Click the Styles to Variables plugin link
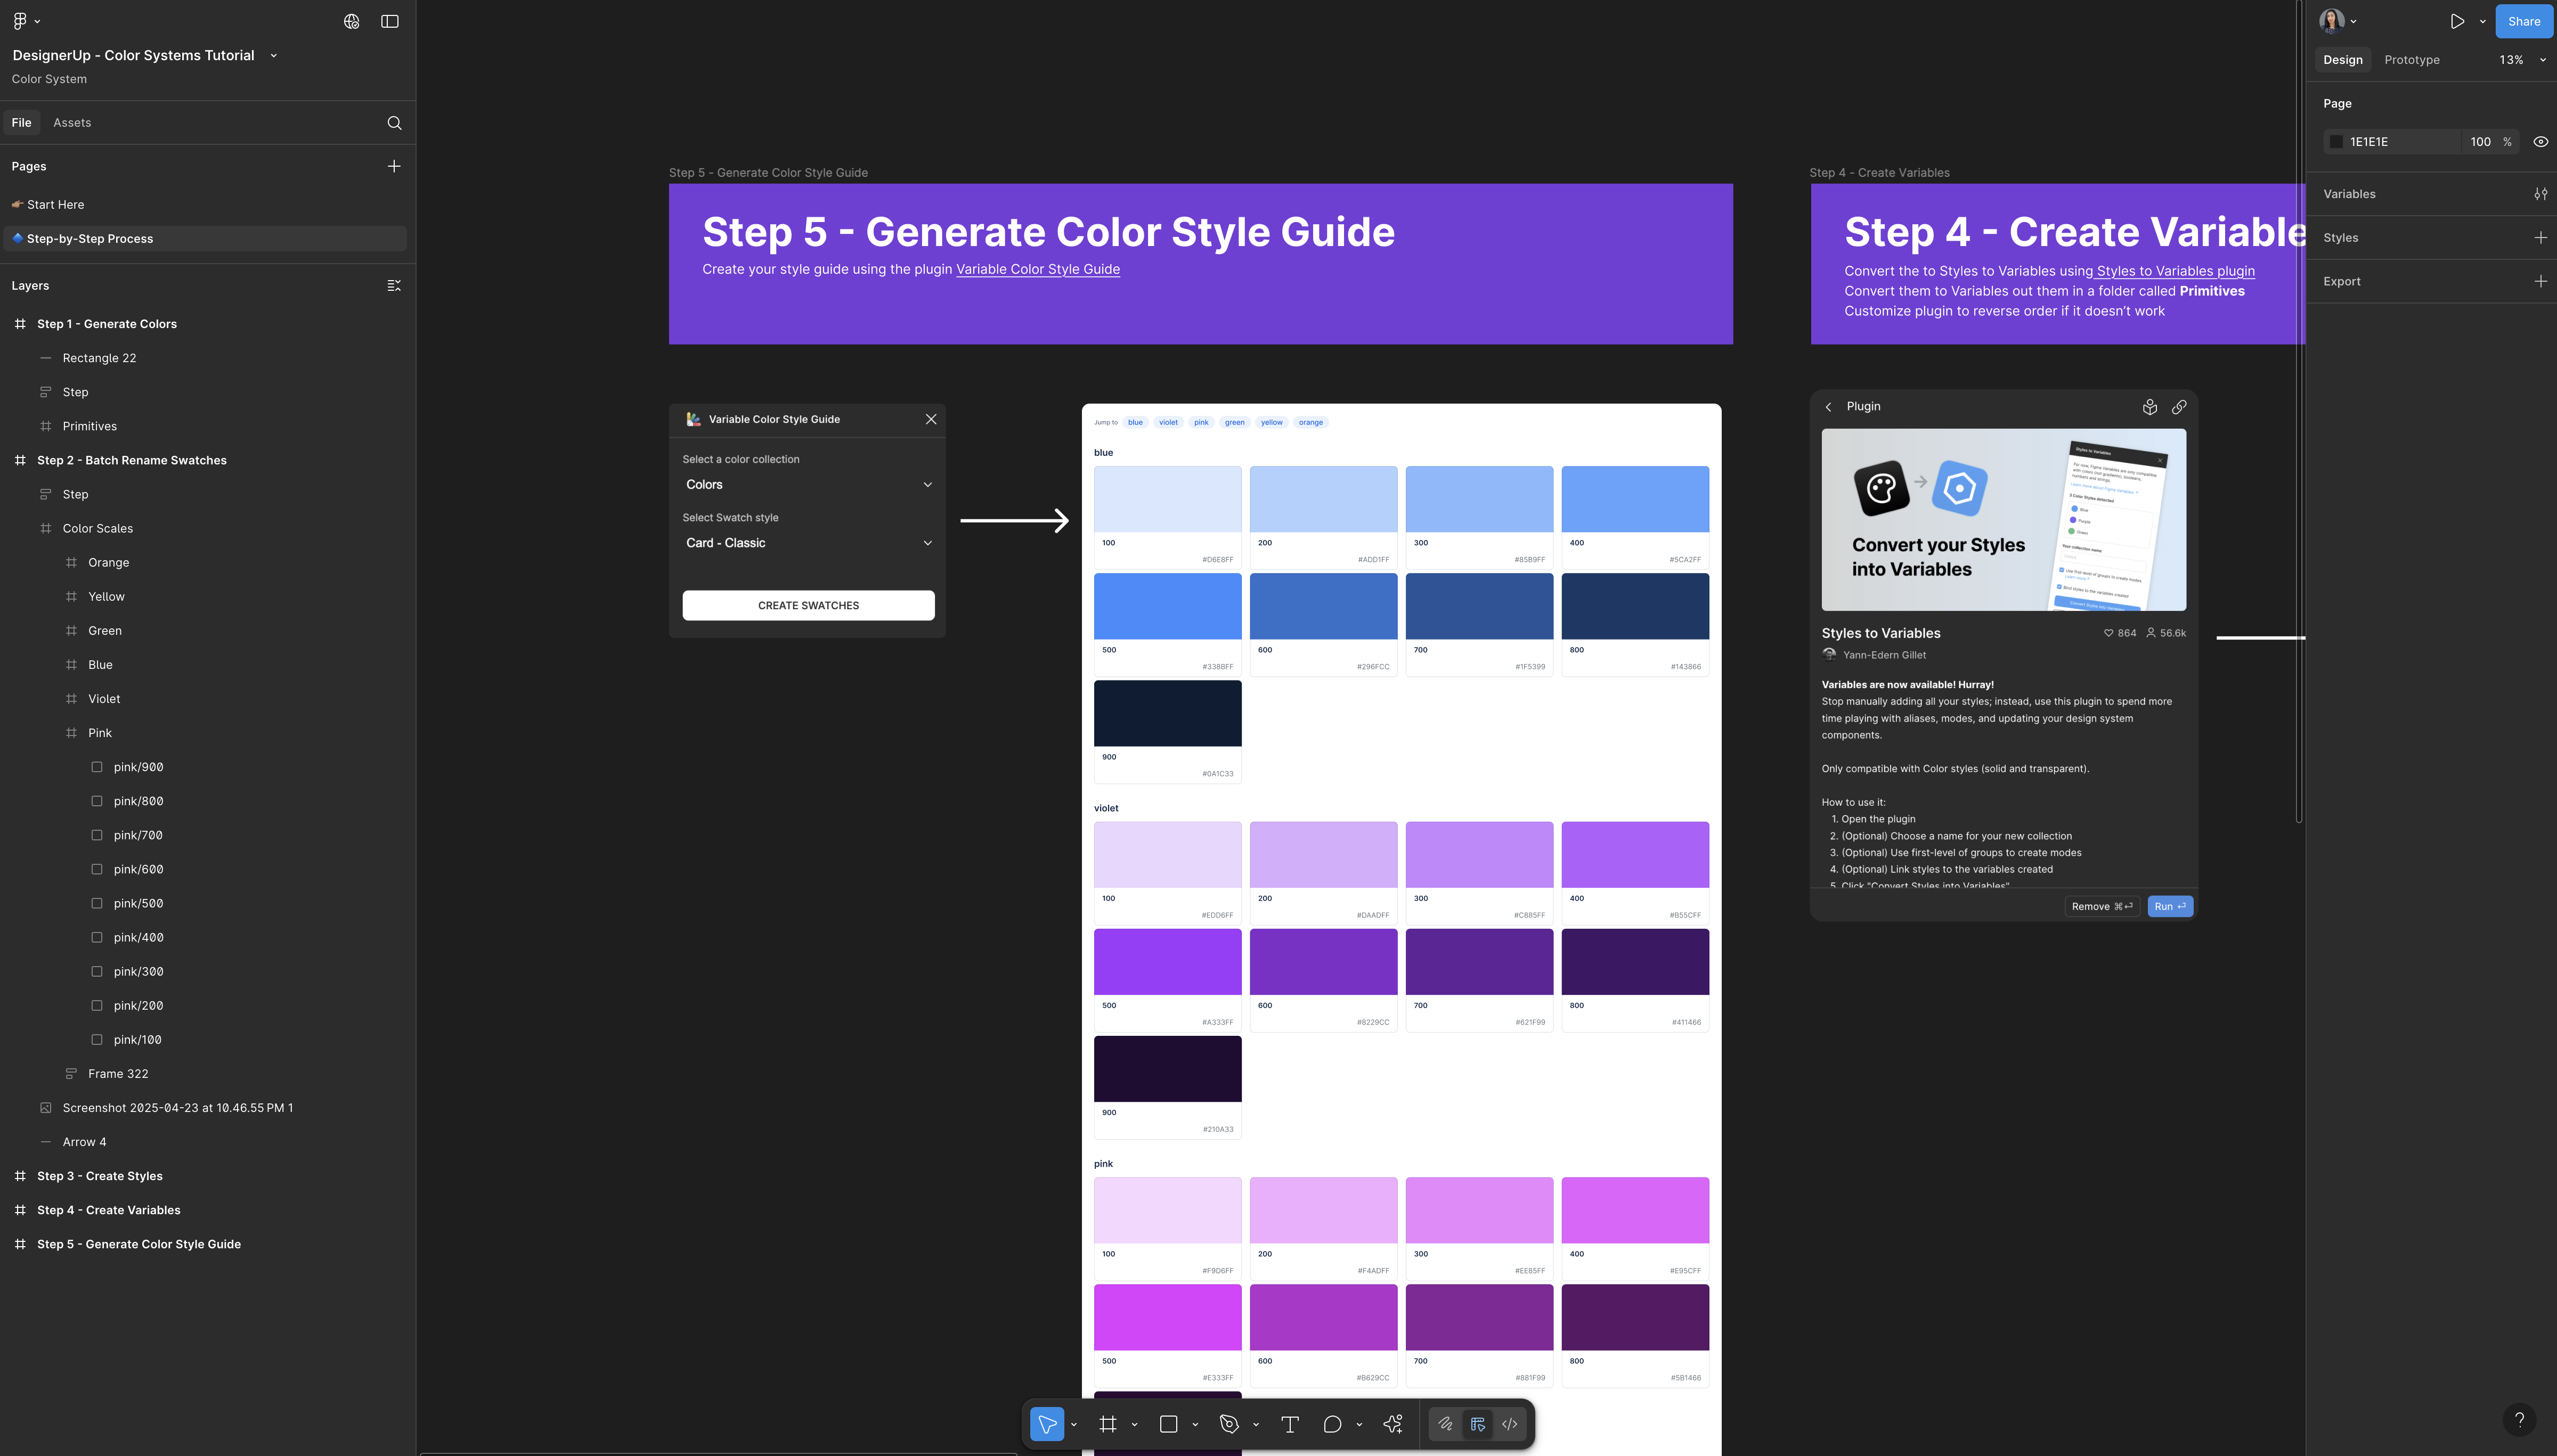Viewport: 2557px width, 1456px height. [2174, 271]
